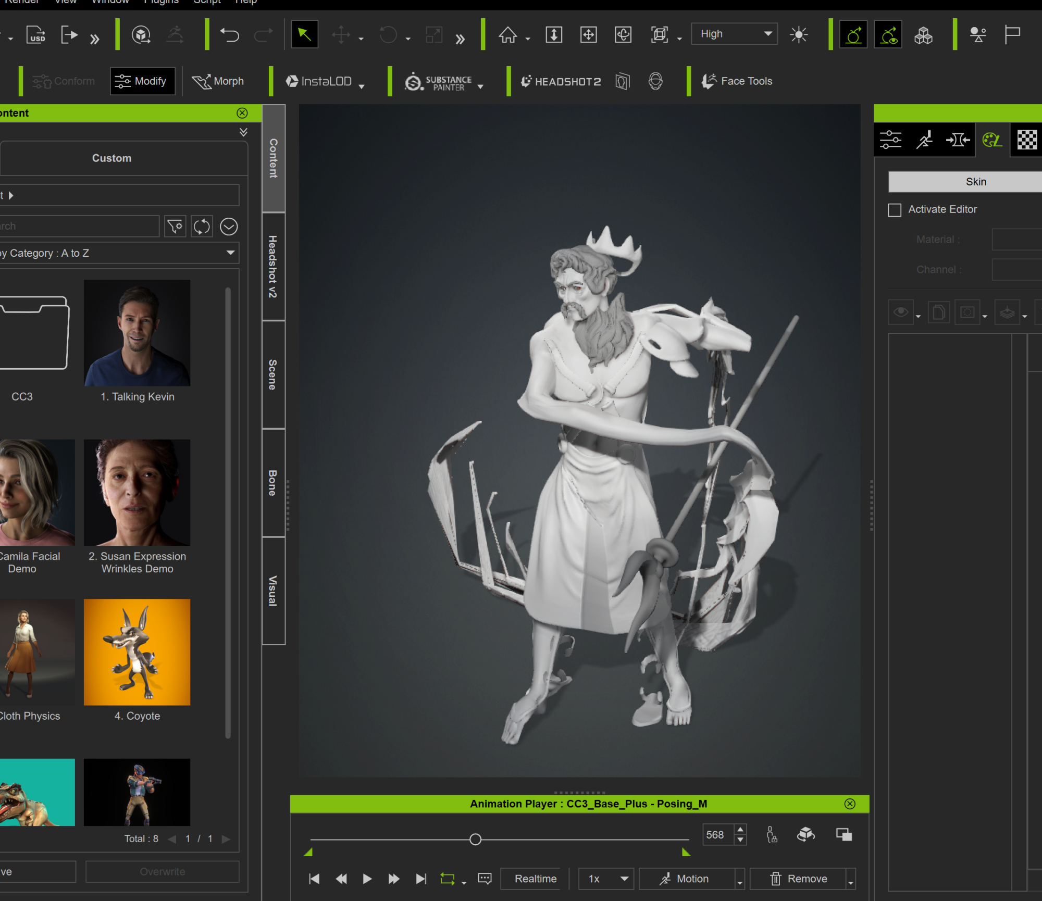Open the sliders Attribute tab icon
The image size is (1042, 901).
pyautogui.click(x=891, y=140)
